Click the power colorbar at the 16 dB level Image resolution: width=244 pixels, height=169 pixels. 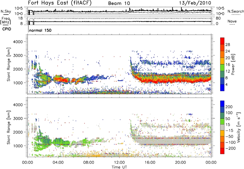pos(222,64)
